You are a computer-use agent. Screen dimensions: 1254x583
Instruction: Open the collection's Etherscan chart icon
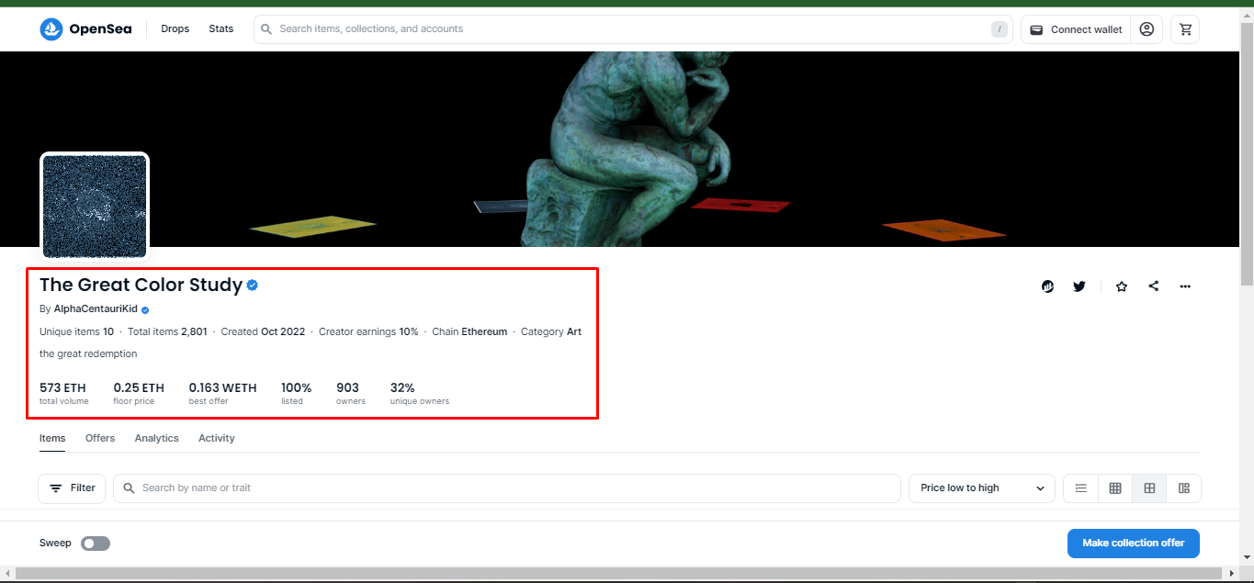point(1048,286)
